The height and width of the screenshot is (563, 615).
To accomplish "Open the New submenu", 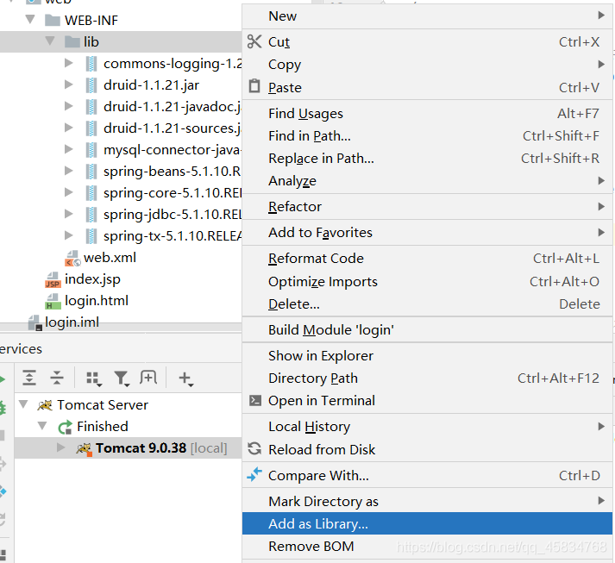I will coord(427,16).
